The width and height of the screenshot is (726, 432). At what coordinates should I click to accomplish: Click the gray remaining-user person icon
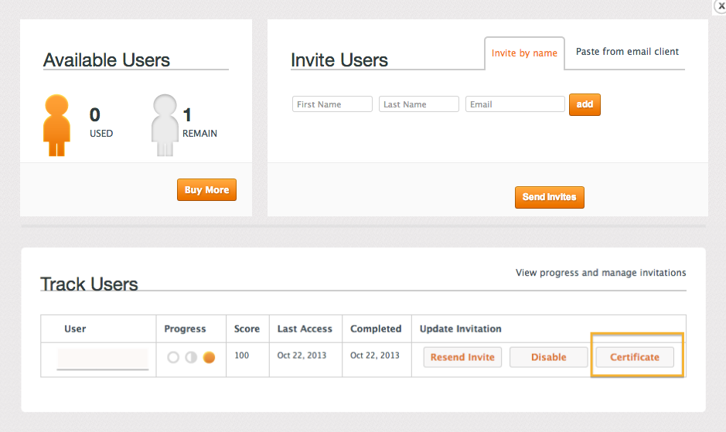point(165,125)
